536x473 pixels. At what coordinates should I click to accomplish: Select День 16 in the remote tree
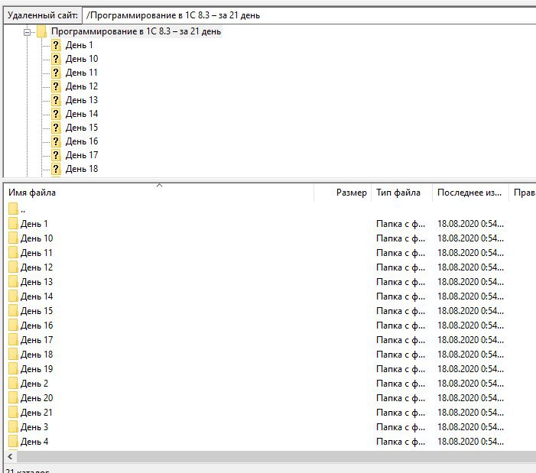point(82,141)
